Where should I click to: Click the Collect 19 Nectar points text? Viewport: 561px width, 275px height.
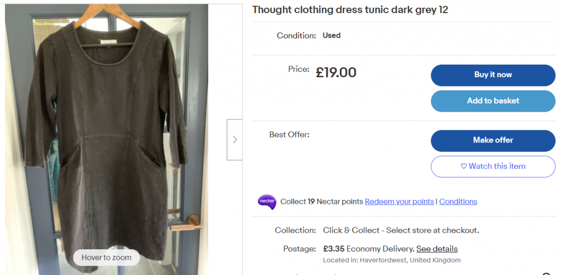click(322, 202)
